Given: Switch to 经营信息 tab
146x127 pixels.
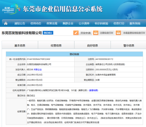Looking at the screenshot, I should click(x=56, y=45).
